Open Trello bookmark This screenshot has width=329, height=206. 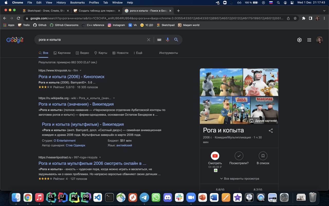pyautogui.click(x=24, y=25)
